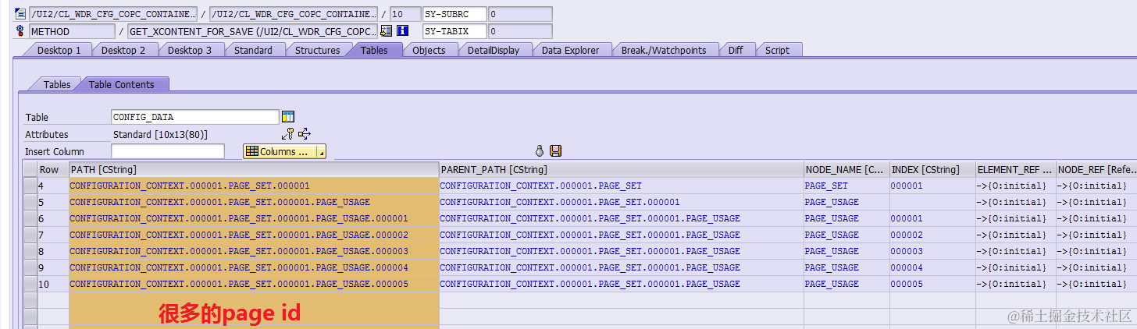Click the program source icon beside the class name field
The width and height of the screenshot is (1137, 329).
[20, 14]
